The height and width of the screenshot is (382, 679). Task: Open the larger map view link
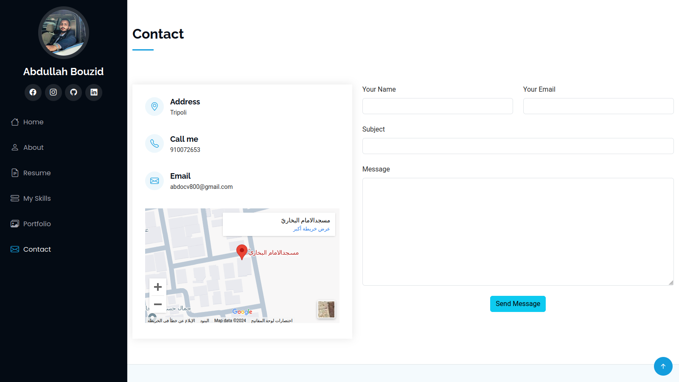[x=311, y=229]
